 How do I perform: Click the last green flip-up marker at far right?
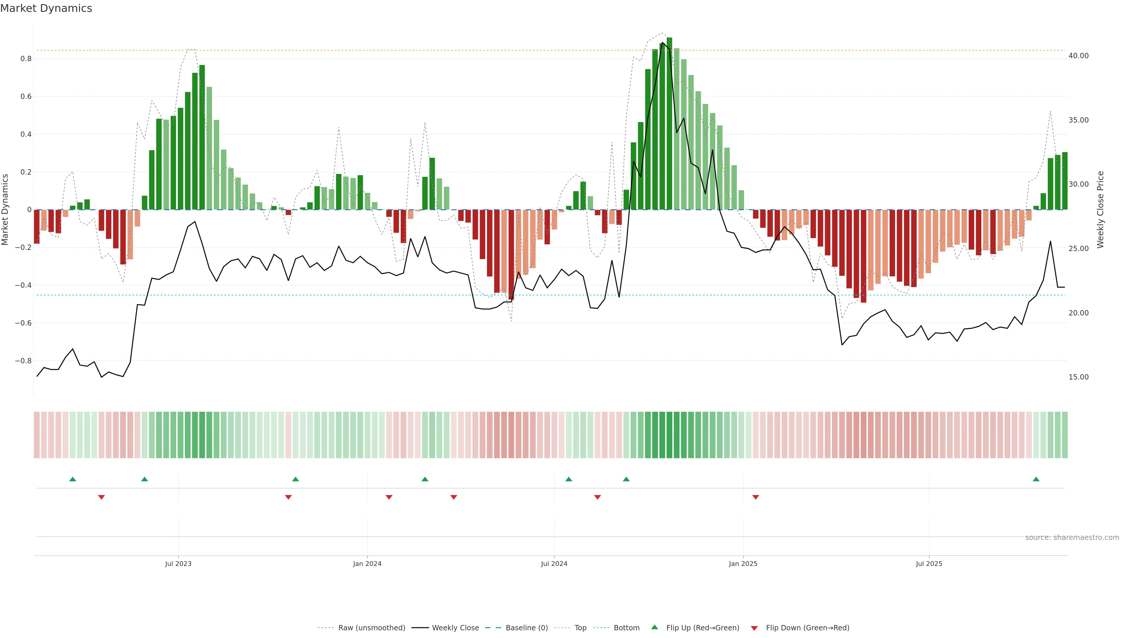coord(1036,479)
